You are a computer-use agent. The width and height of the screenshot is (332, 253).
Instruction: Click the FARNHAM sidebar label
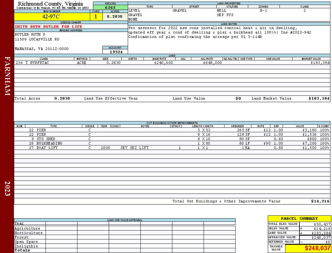coord(7,76)
